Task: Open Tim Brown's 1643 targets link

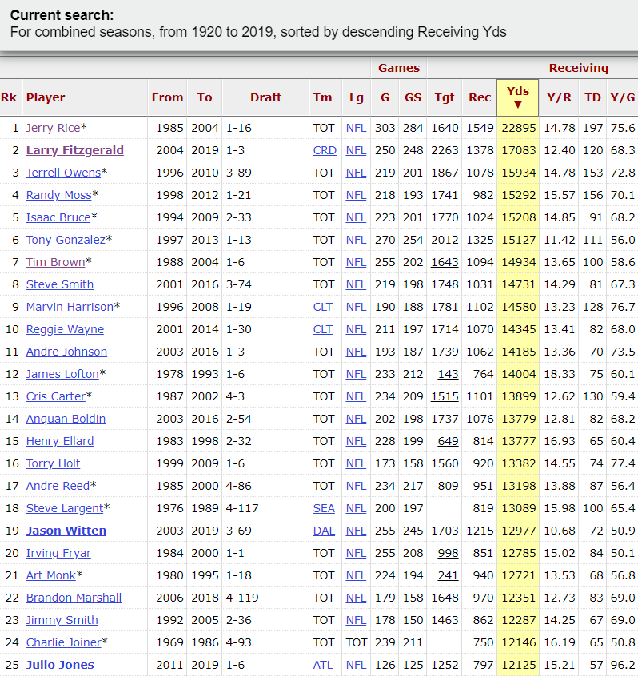Action: click(445, 263)
